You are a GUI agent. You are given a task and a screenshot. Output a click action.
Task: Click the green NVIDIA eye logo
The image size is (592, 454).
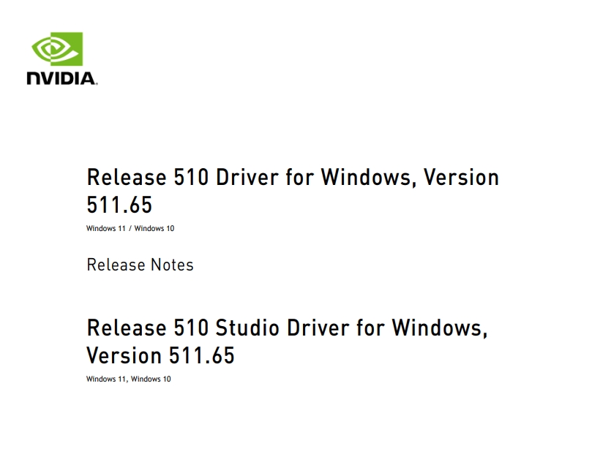click(x=57, y=49)
